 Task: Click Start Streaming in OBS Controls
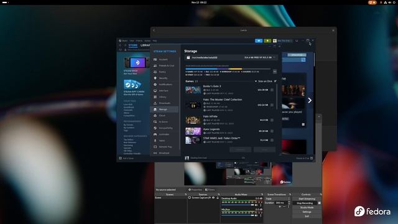pos(307,199)
